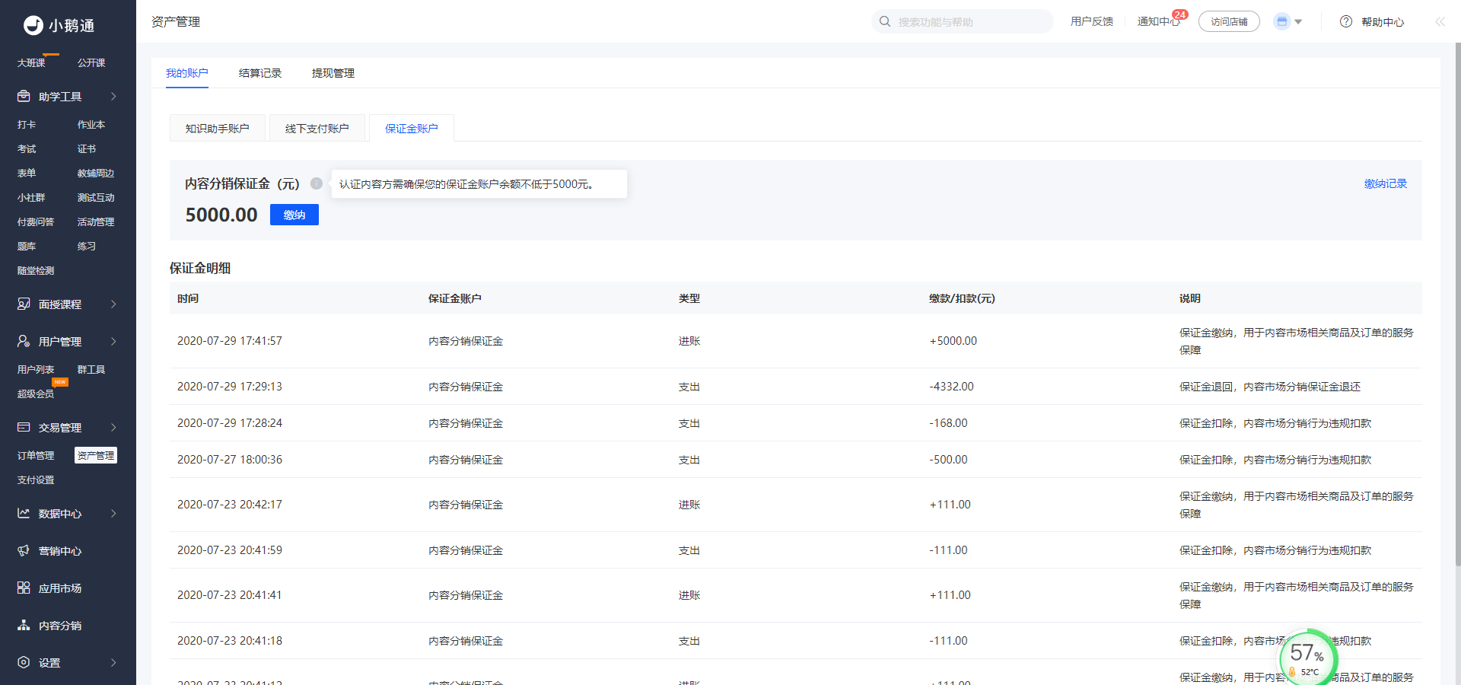Open 大班课 in sidebar
The height and width of the screenshot is (685, 1461).
31,62
